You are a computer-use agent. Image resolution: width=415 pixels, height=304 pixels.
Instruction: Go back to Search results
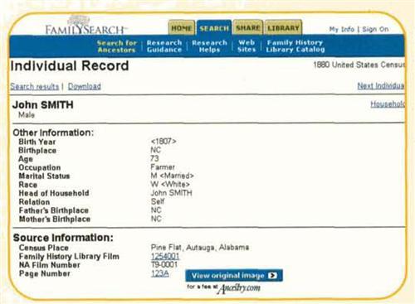coord(35,86)
